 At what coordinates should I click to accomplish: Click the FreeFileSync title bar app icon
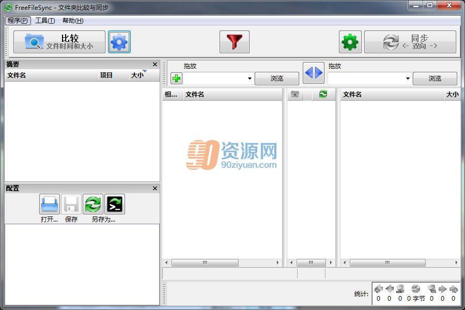point(8,7)
